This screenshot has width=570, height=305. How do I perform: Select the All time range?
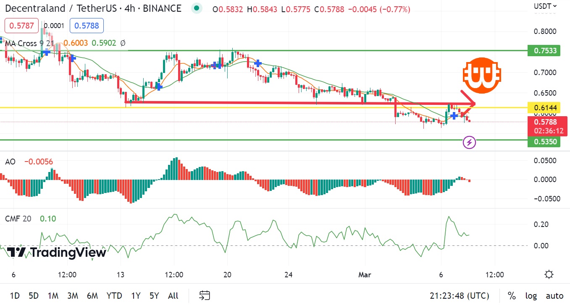click(x=173, y=296)
